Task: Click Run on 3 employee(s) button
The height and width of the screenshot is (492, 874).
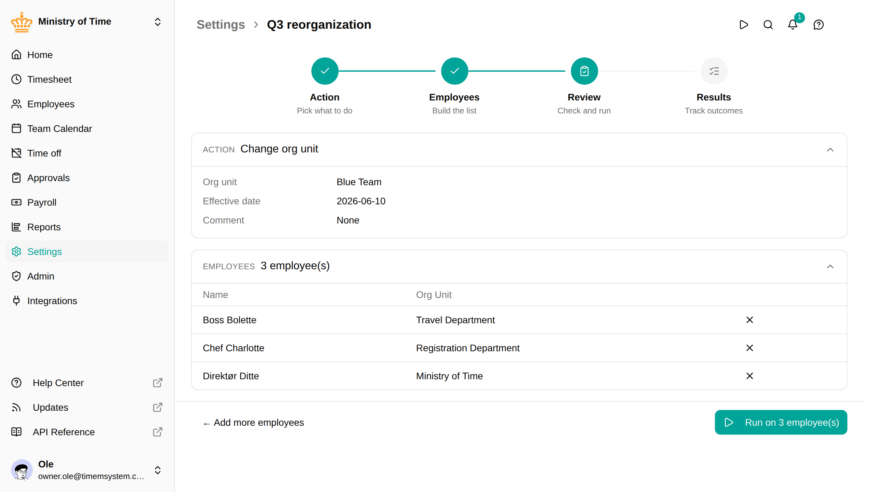Action: pos(781,422)
